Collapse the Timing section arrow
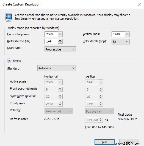This screenshot has width=144, height=146. tap(9, 61)
